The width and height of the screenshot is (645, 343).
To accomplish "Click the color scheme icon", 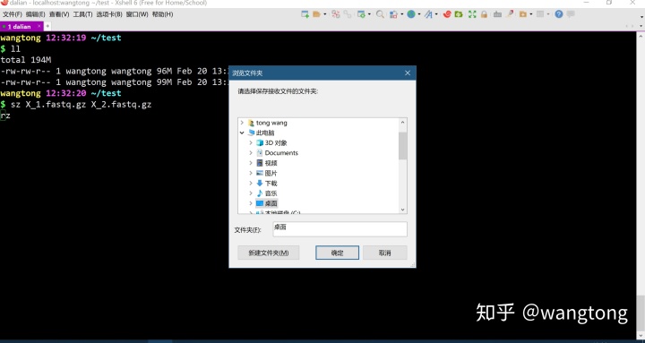I will pos(393,14).
